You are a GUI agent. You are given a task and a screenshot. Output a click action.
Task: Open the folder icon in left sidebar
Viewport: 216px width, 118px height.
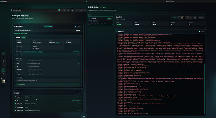3,57
